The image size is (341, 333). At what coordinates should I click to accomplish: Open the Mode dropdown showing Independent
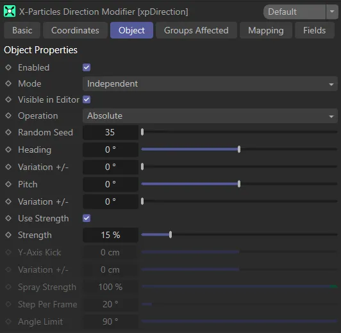(210, 84)
